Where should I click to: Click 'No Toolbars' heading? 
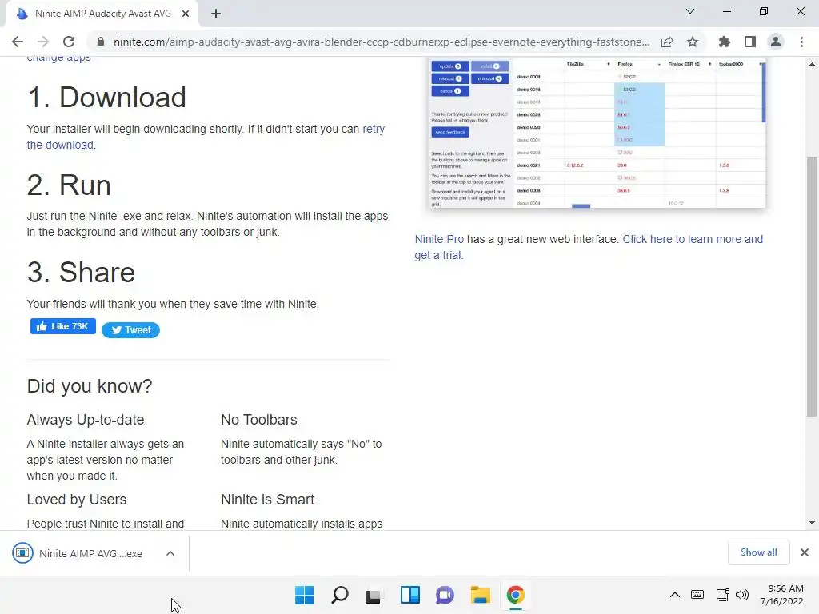[259, 420]
